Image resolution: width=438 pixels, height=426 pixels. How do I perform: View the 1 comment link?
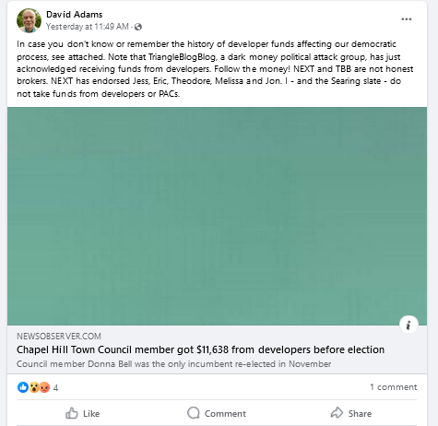click(394, 387)
